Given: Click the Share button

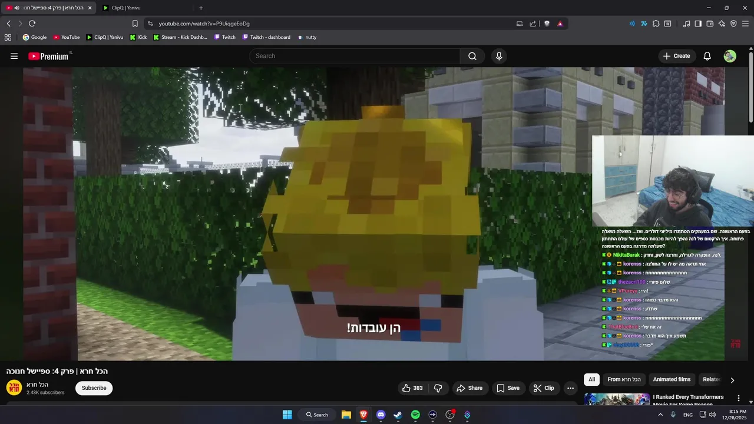Looking at the screenshot, I should point(469,388).
